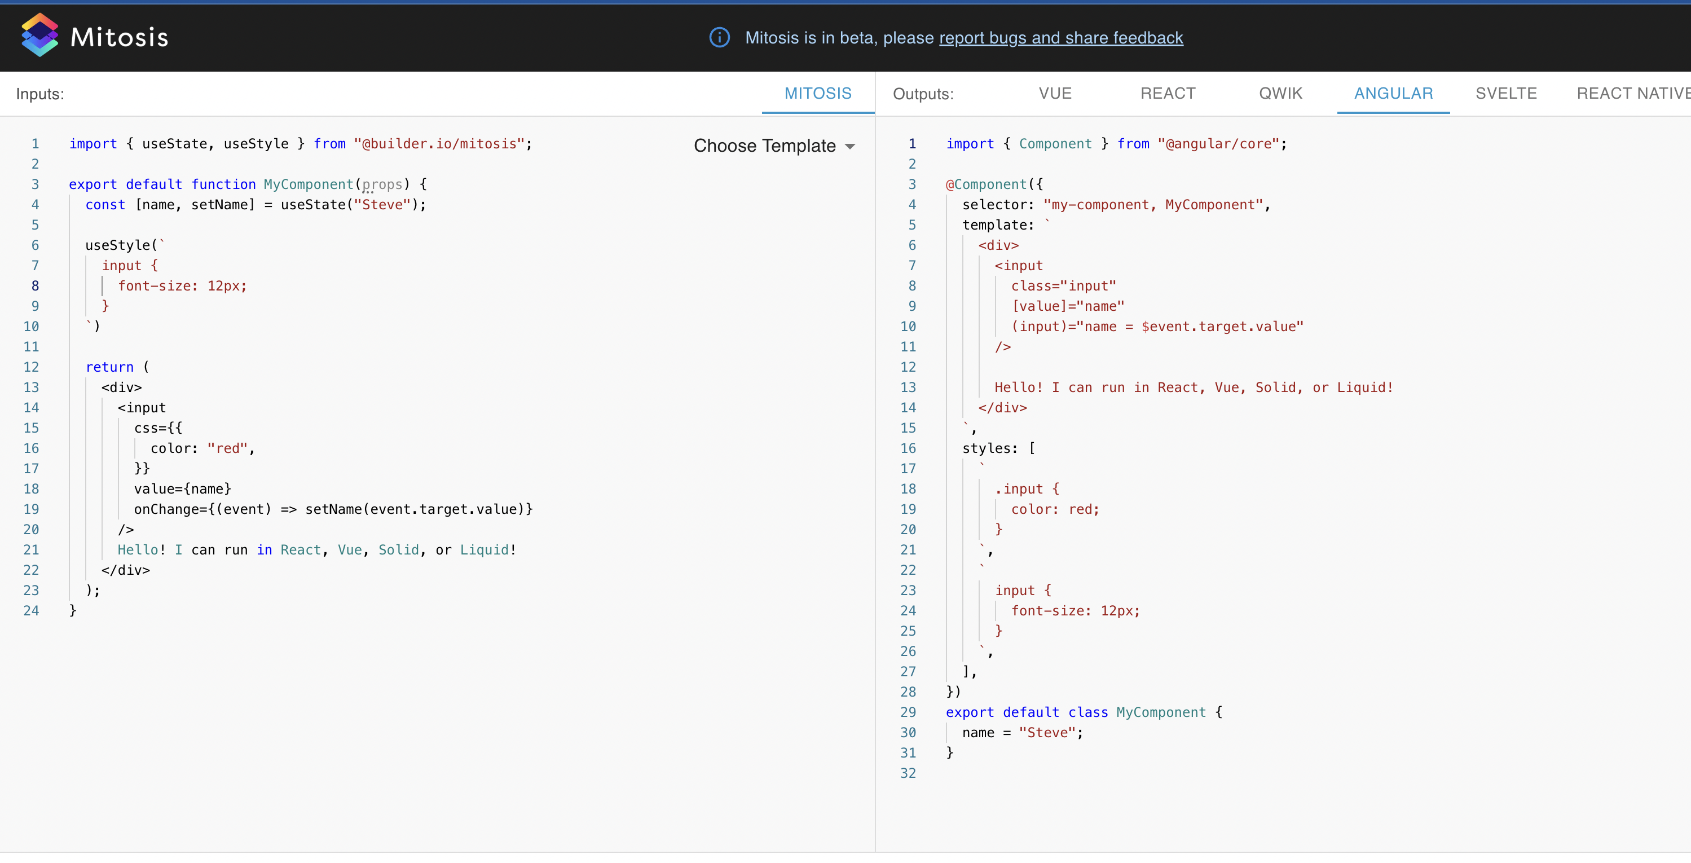1691x863 pixels.
Task: Select the ANGULAR output tab
Action: [x=1393, y=93]
